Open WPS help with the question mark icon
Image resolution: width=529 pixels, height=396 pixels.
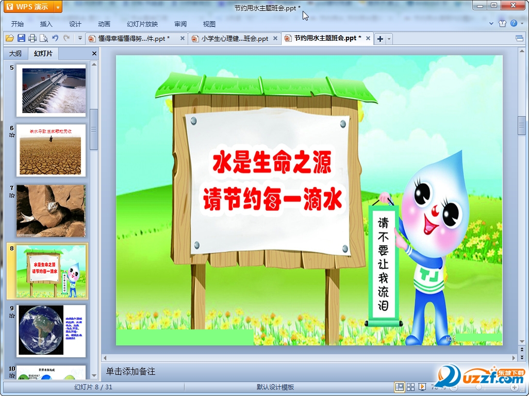point(514,23)
